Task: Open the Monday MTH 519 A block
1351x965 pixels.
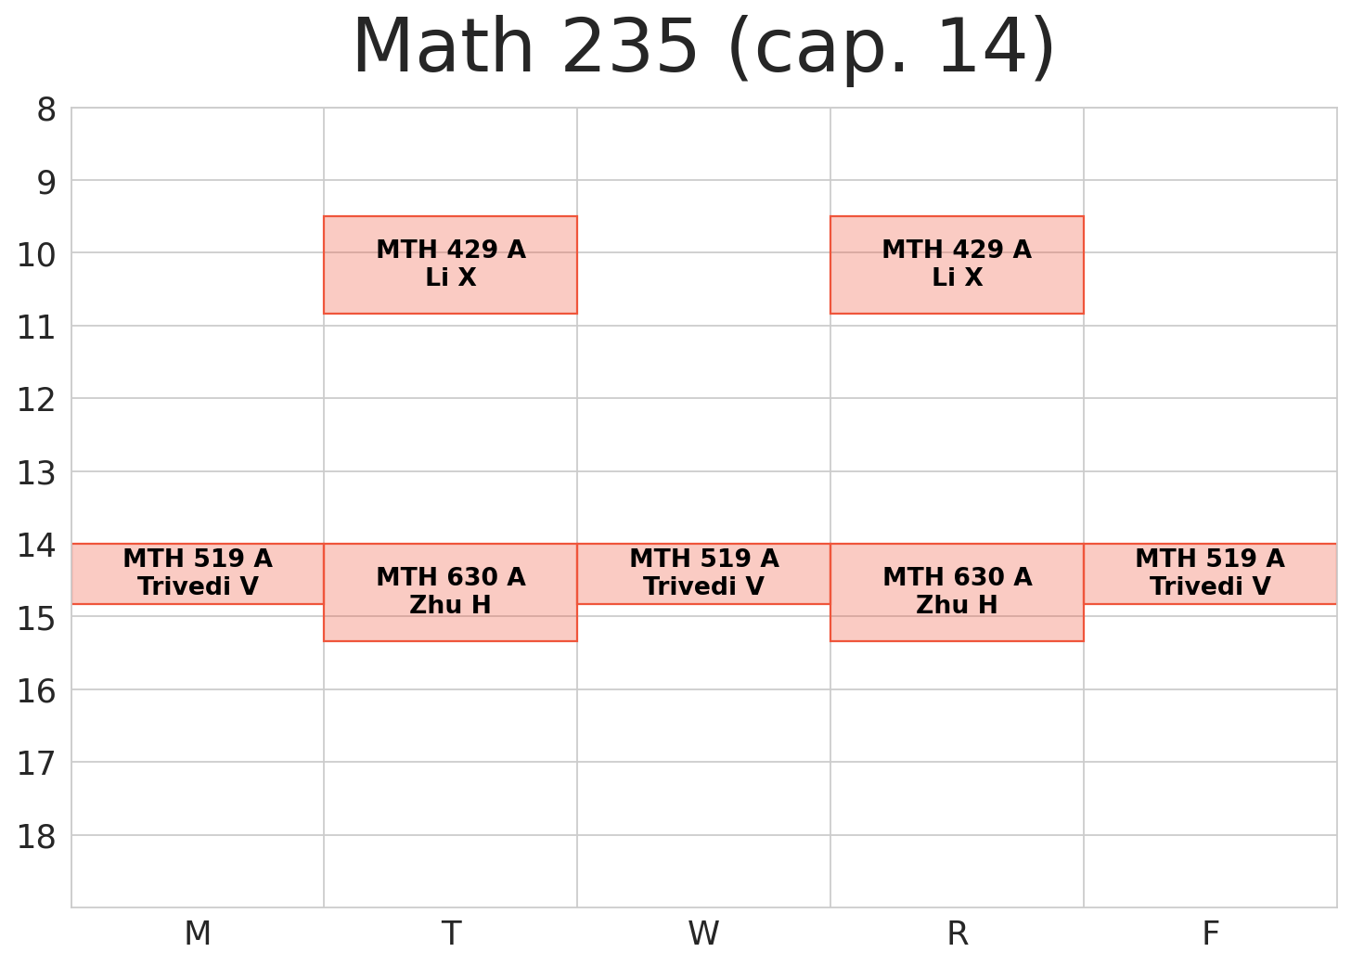Action: [198, 573]
